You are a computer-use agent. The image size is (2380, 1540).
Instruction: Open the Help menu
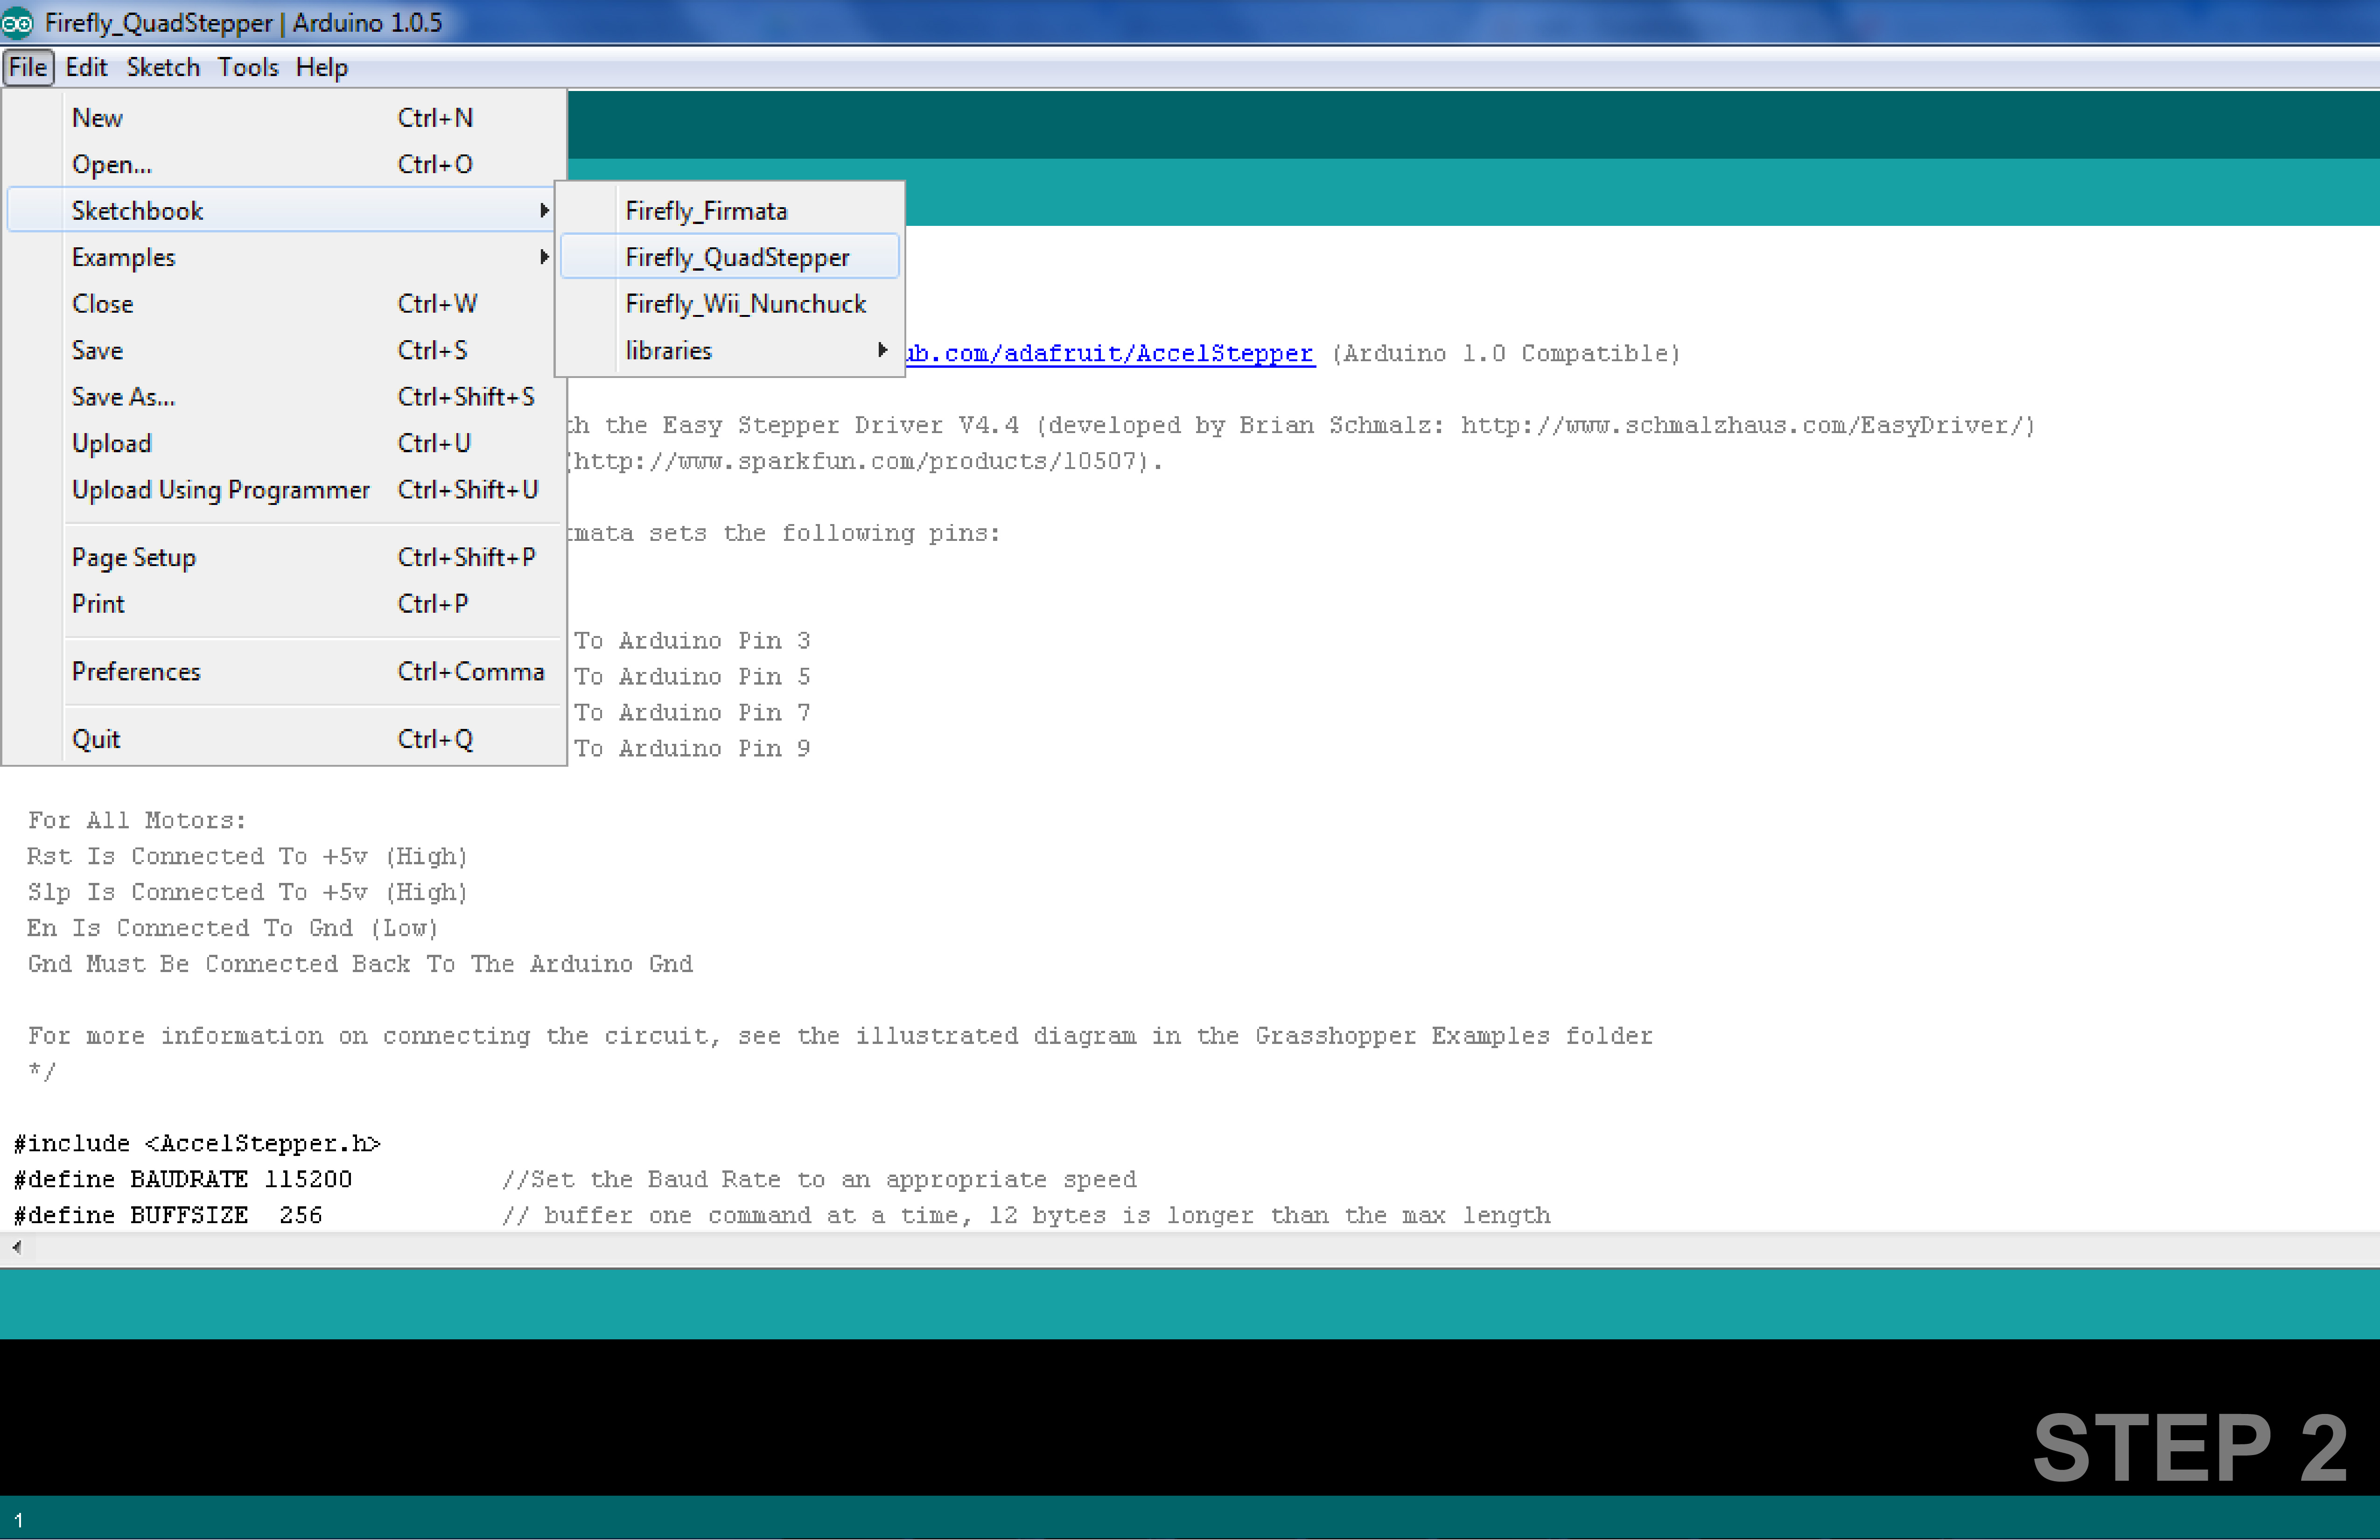pyautogui.click(x=321, y=67)
